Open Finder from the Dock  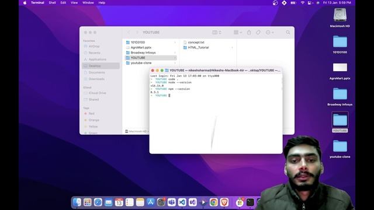[x=77, y=202]
